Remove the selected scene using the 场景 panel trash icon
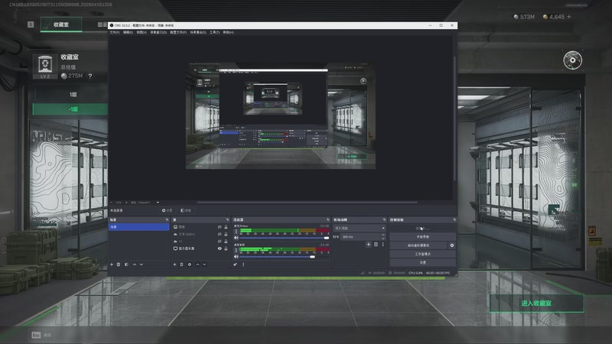Viewport: 612px width, 344px height. point(119,264)
